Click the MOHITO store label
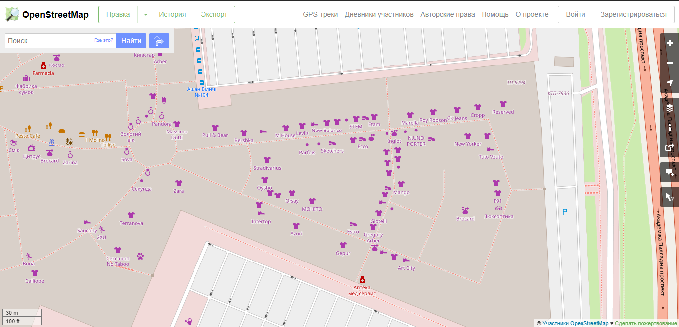The image size is (679, 327). coord(312,209)
